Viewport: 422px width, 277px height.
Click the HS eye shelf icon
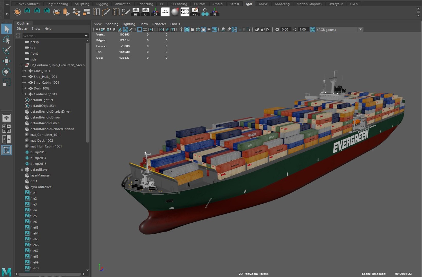click(x=136, y=12)
